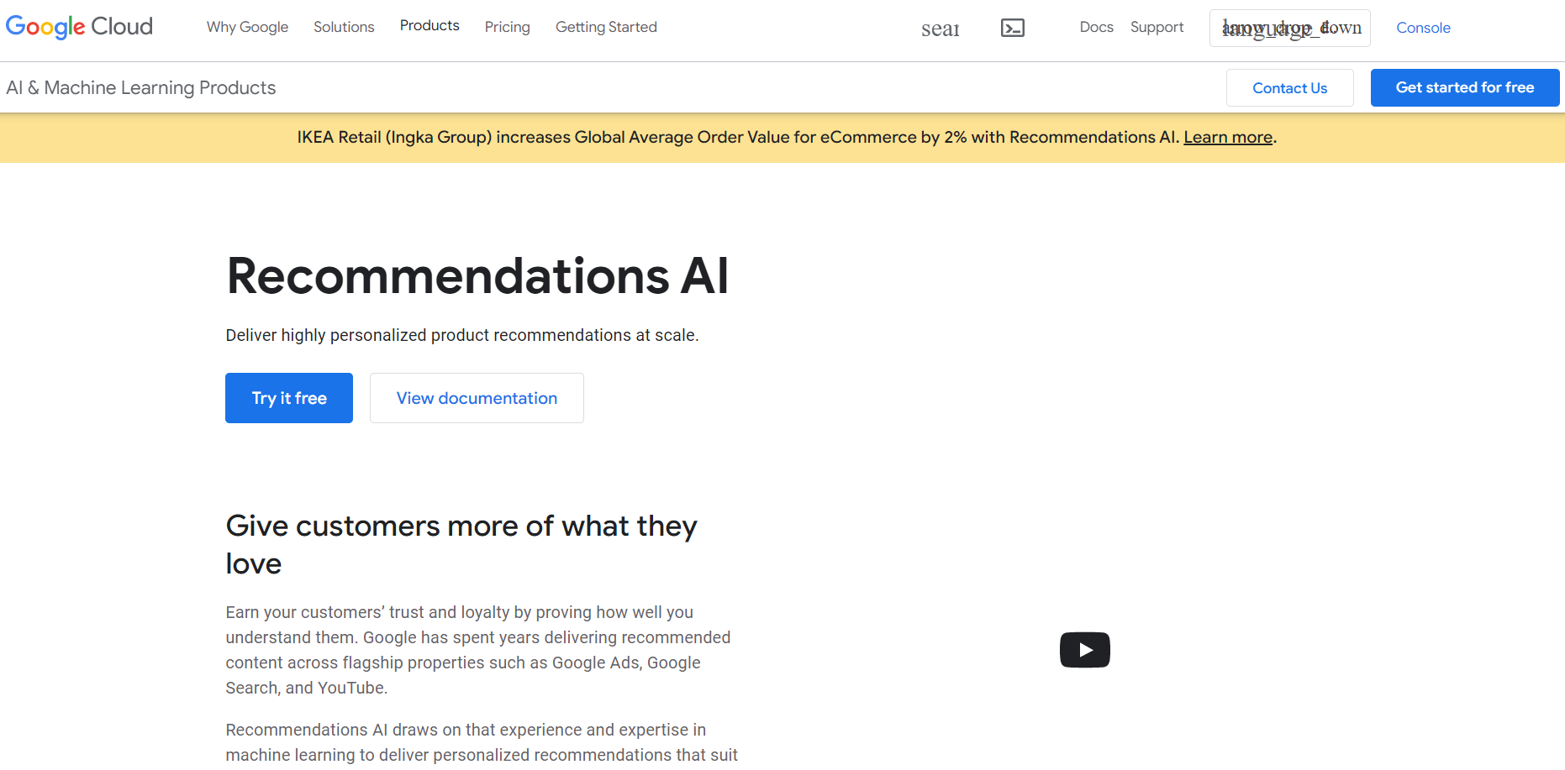The image size is (1565, 770).
Task: Open the language dropdown selector
Action: [1289, 28]
